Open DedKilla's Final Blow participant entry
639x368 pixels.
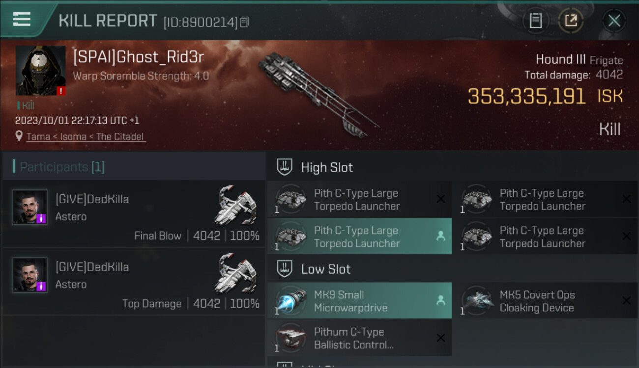click(134, 214)
